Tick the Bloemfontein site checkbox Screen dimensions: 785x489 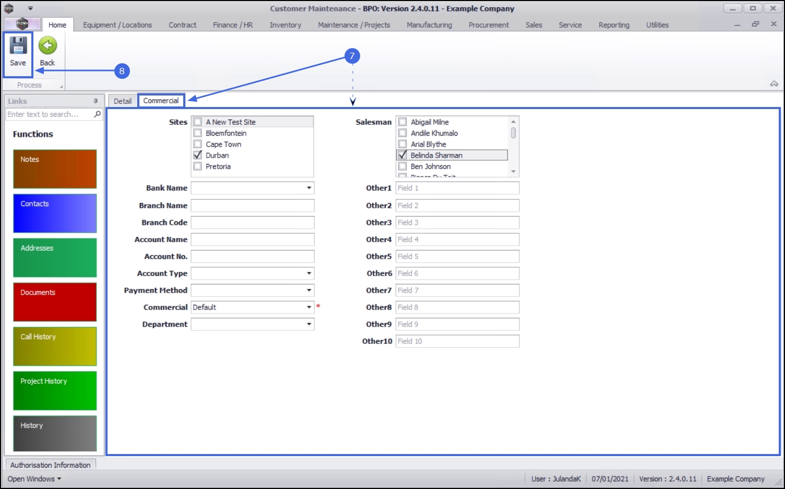tap(198, 133)
